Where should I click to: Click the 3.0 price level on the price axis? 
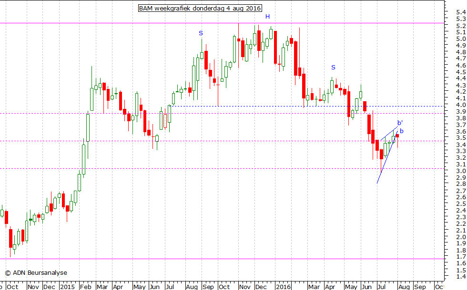461,171
